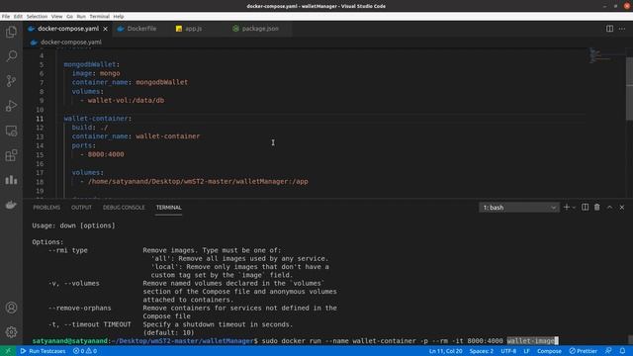
Task: Switch to the Debug Console tab
Action: (124, 208)
